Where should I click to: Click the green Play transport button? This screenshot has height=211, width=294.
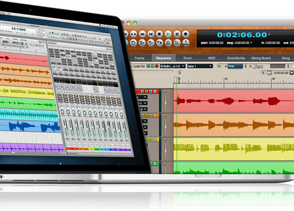click(x=168, y=34)
